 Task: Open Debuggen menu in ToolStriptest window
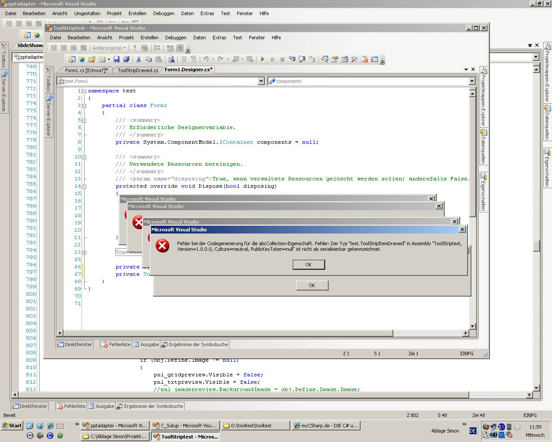coord(176,38)
